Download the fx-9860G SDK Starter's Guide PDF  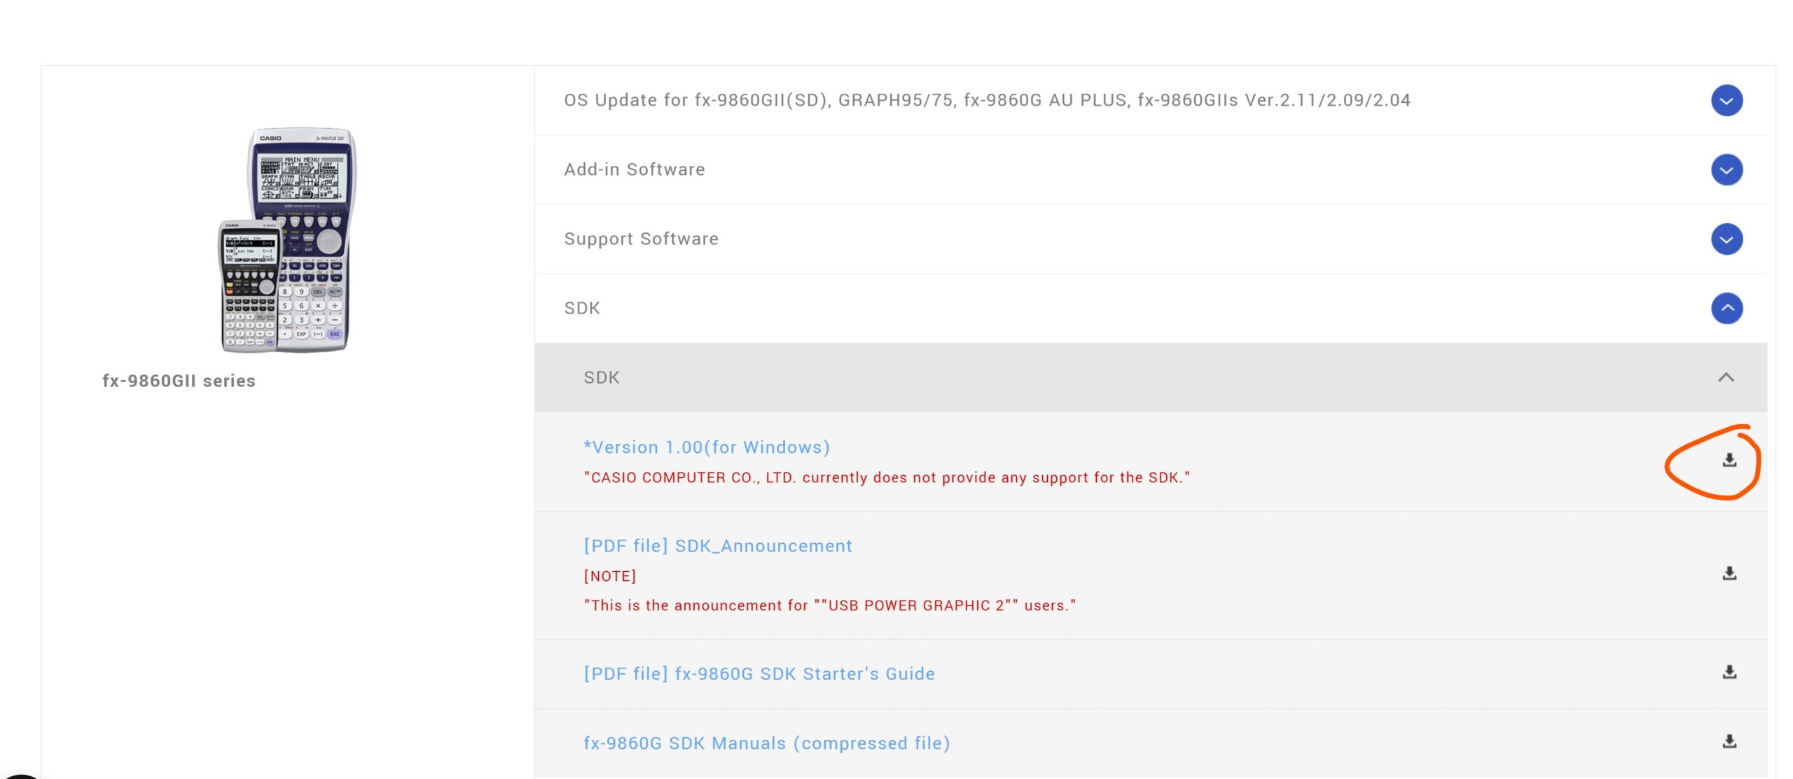(x=1729, y=672)
